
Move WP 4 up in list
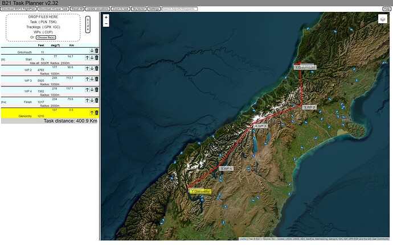tap(87, 90)
